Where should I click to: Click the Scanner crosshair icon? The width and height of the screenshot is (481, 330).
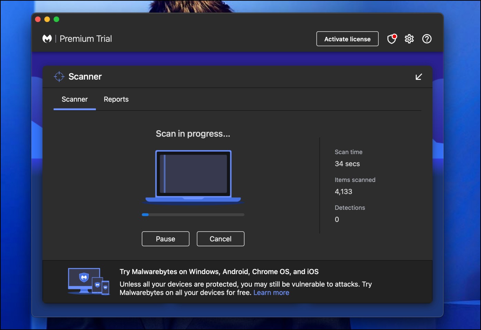tap(59, 76)
